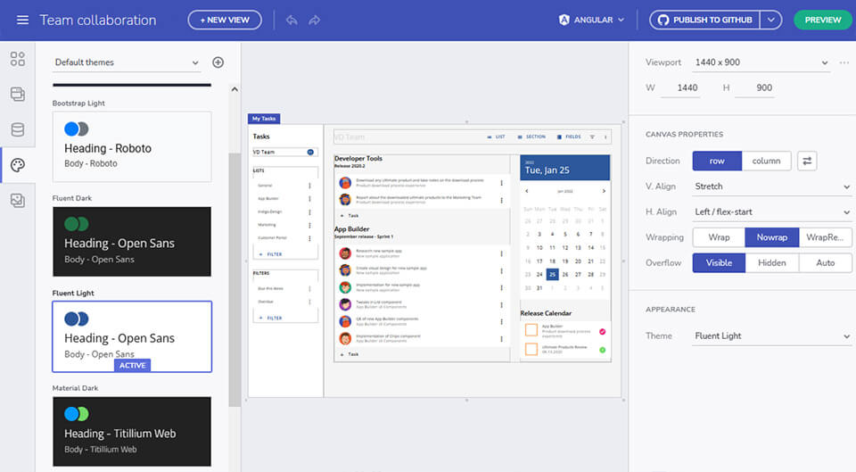The image size is (856, 472).
Task: Click Fluent Dark green color circles
Action: (x=77, y=224)
